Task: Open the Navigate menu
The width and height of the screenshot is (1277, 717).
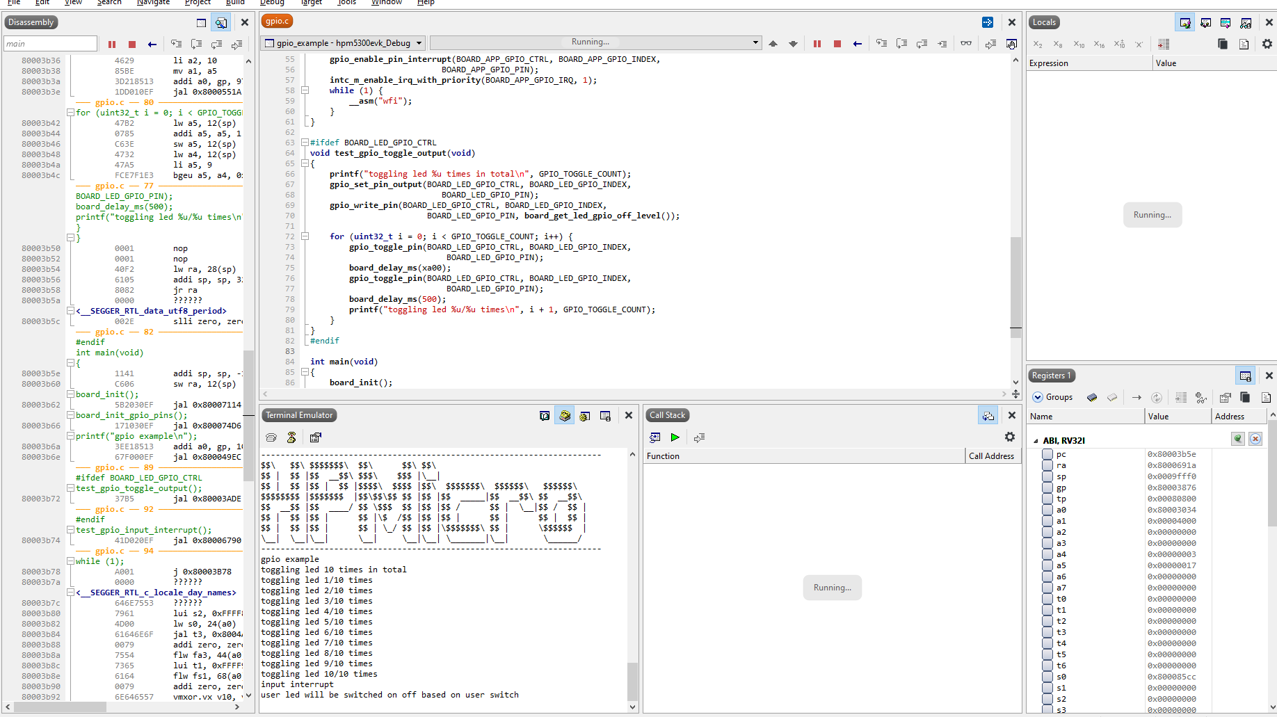Action: point(153,3)
